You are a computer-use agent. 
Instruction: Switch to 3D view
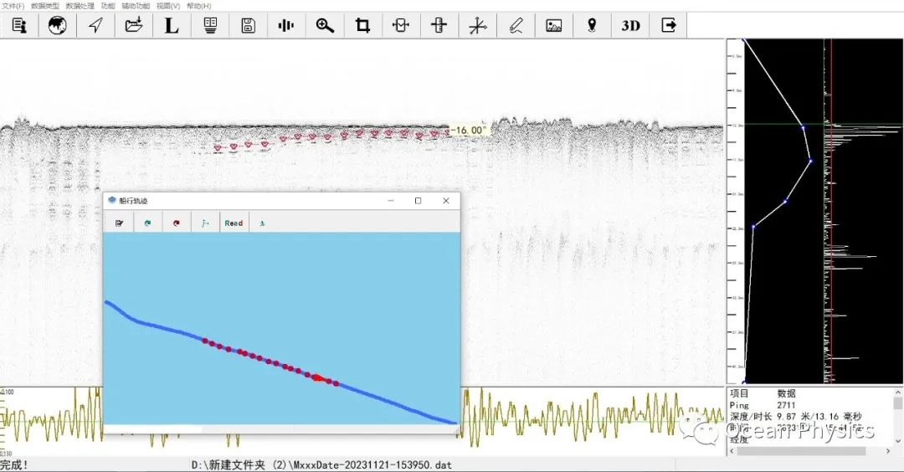630,25
